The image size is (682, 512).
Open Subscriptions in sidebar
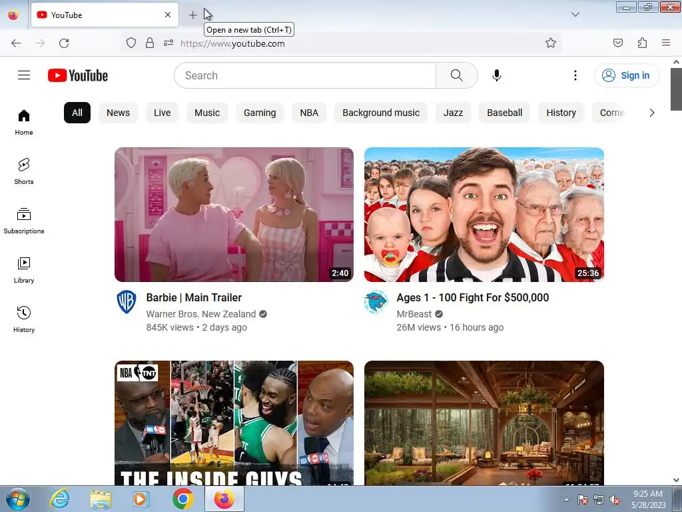coord(24,221)
